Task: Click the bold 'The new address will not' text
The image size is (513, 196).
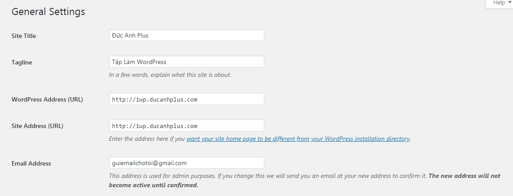Action: (x=464, y=176)
